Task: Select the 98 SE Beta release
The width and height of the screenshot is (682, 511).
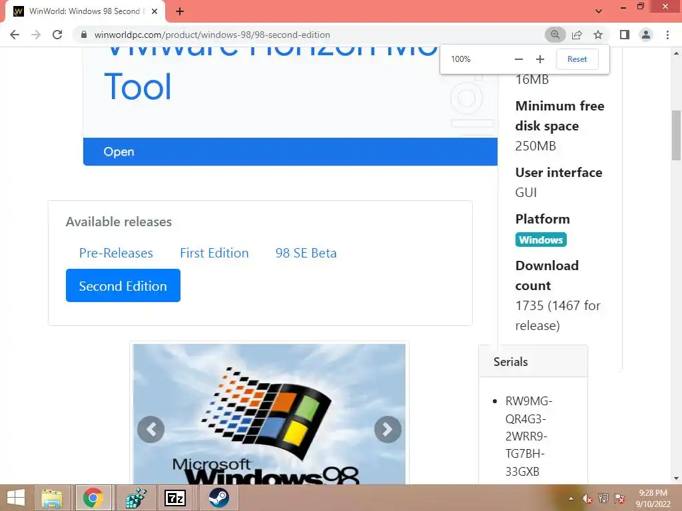Action: (x=306, y=253)
